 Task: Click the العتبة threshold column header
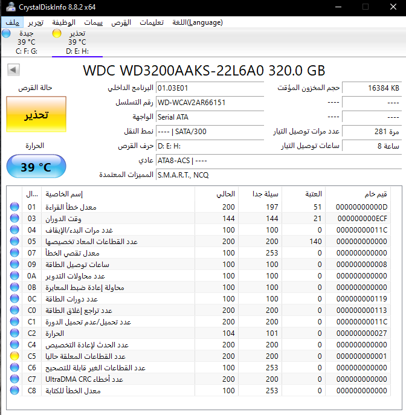[x=303, y=194]
